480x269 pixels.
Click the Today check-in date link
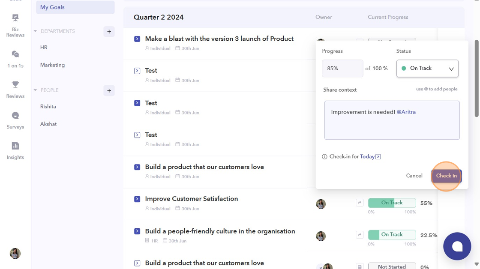[368, 157]
